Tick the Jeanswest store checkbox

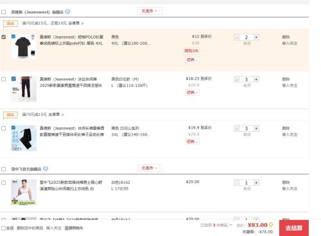click(4, 12)
